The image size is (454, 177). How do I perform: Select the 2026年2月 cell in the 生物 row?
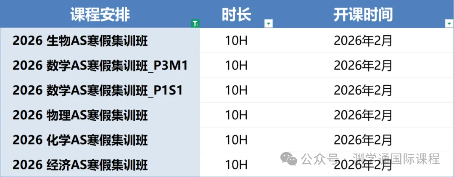tap(363, 41)
